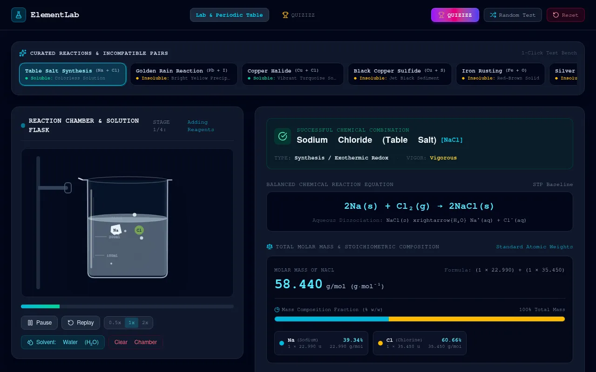Click the purple QUIZIZZ button

point(455,15)
